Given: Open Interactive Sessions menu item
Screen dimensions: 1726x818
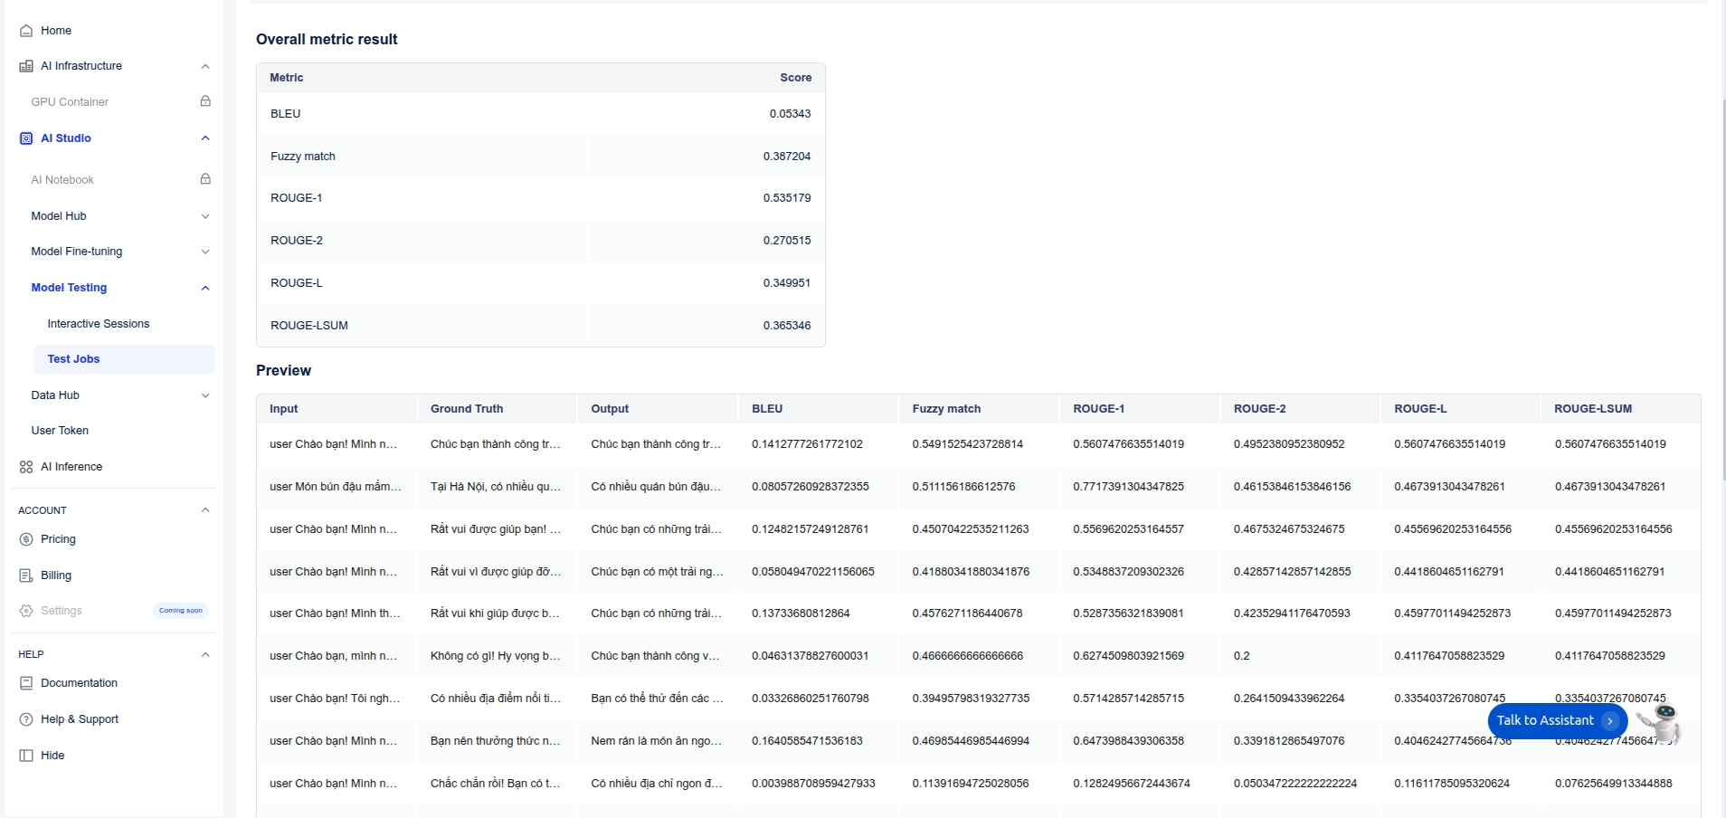Looking at the screenshot, I should click(98, 324).
